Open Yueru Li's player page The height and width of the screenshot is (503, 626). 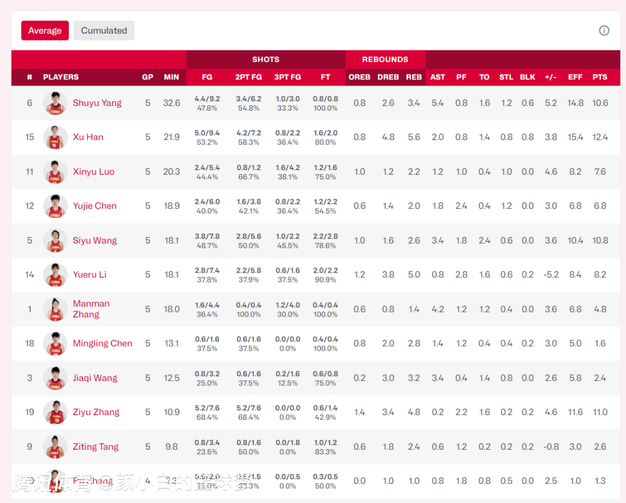pyautogui.click(x=89, y=274)
